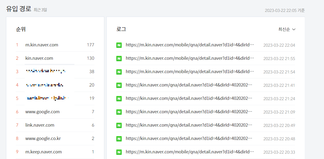Open log URL from 21:09
The height and width of the screenshot is (159, 324).
(x=189, y=112)
